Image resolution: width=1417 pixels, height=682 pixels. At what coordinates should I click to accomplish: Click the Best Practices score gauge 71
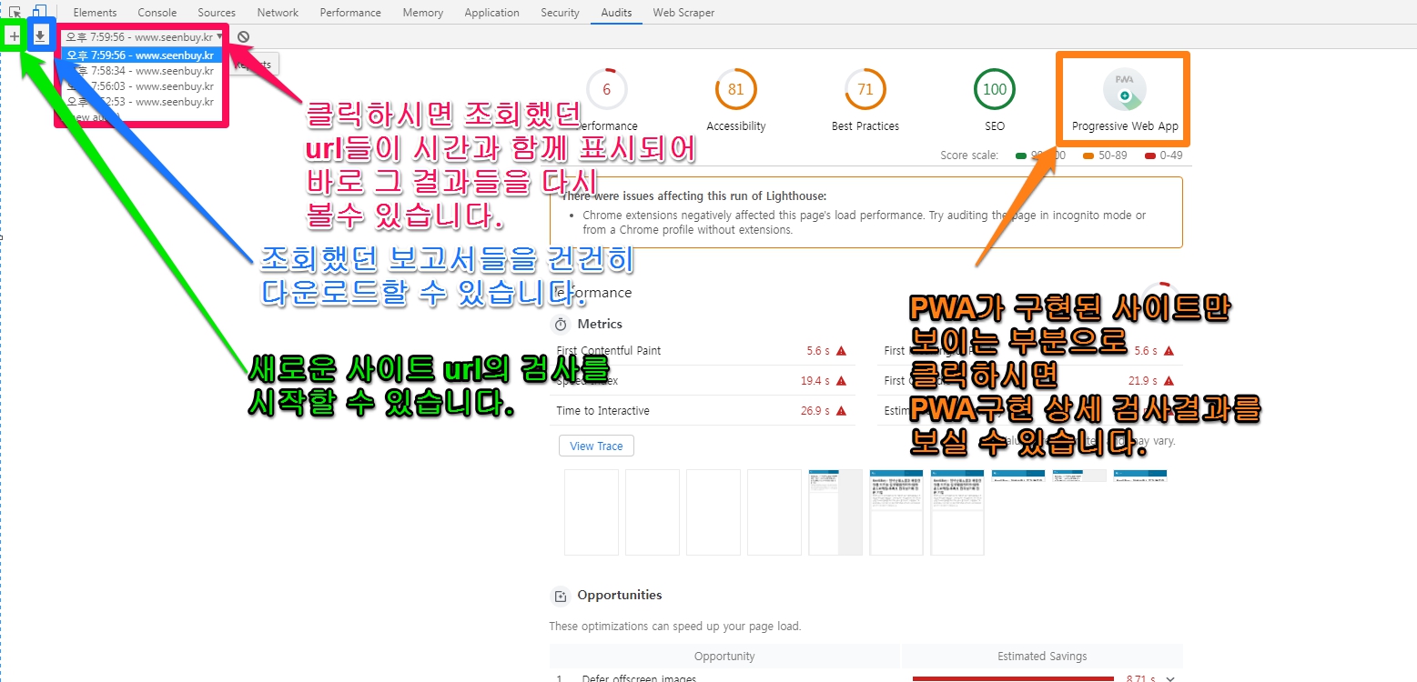(x=865, y=89)
